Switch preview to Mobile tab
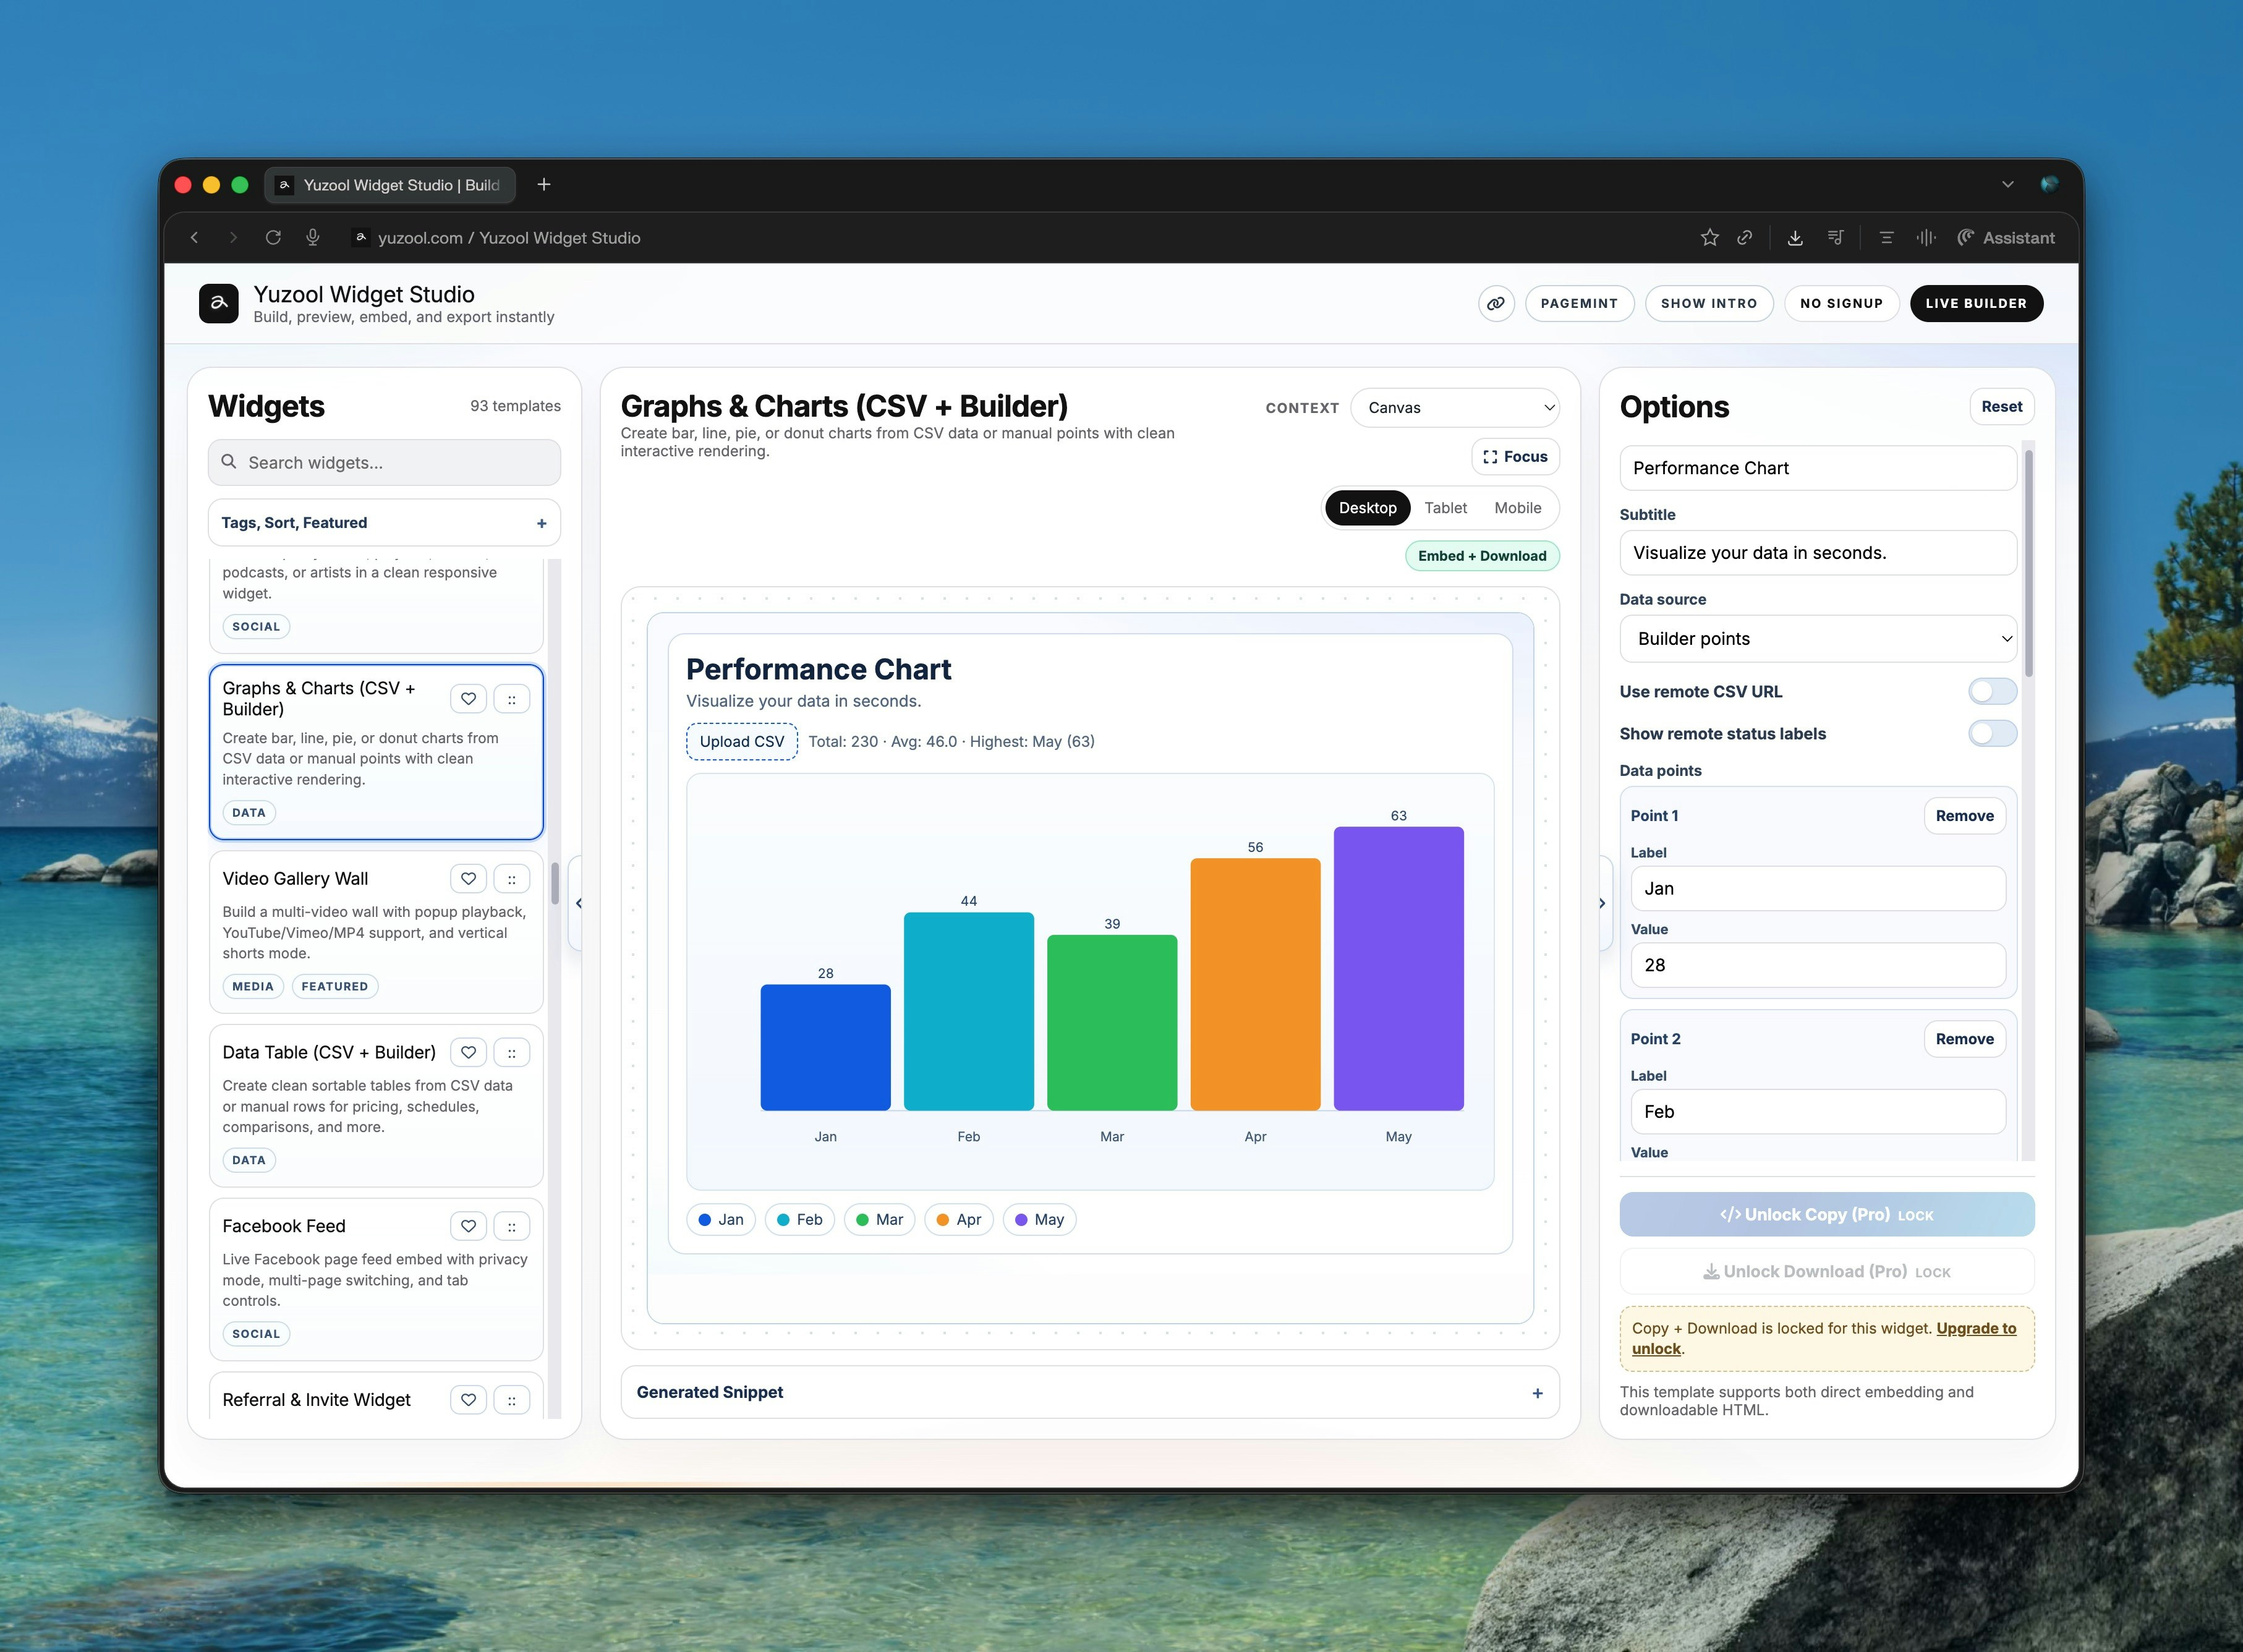Screen dimensions: 2243x1652 point(1517,508)
